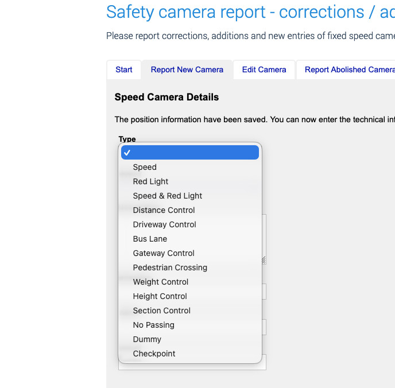The width and height of the screenshot is (395, 388).
Task: Pick Height Control from the list
Action: pos(160,296)
